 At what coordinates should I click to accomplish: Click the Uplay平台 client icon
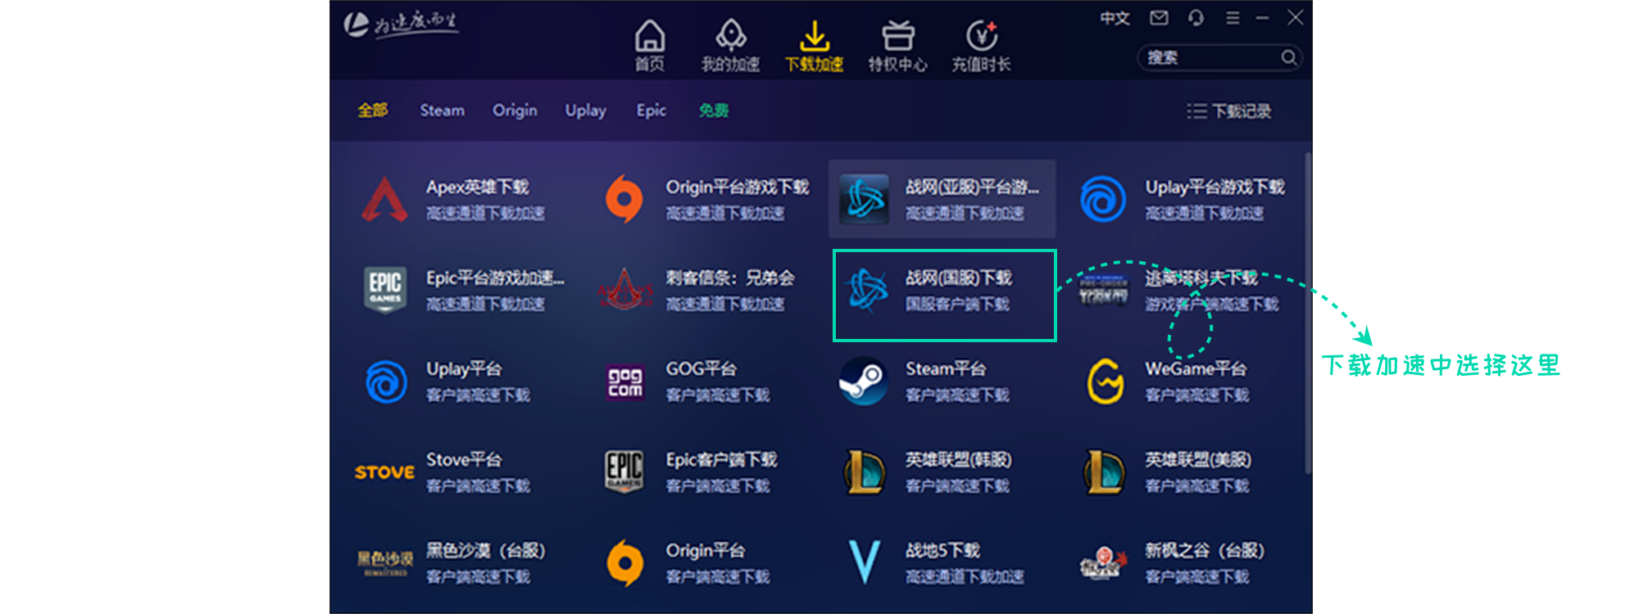[x=385, y=381]
